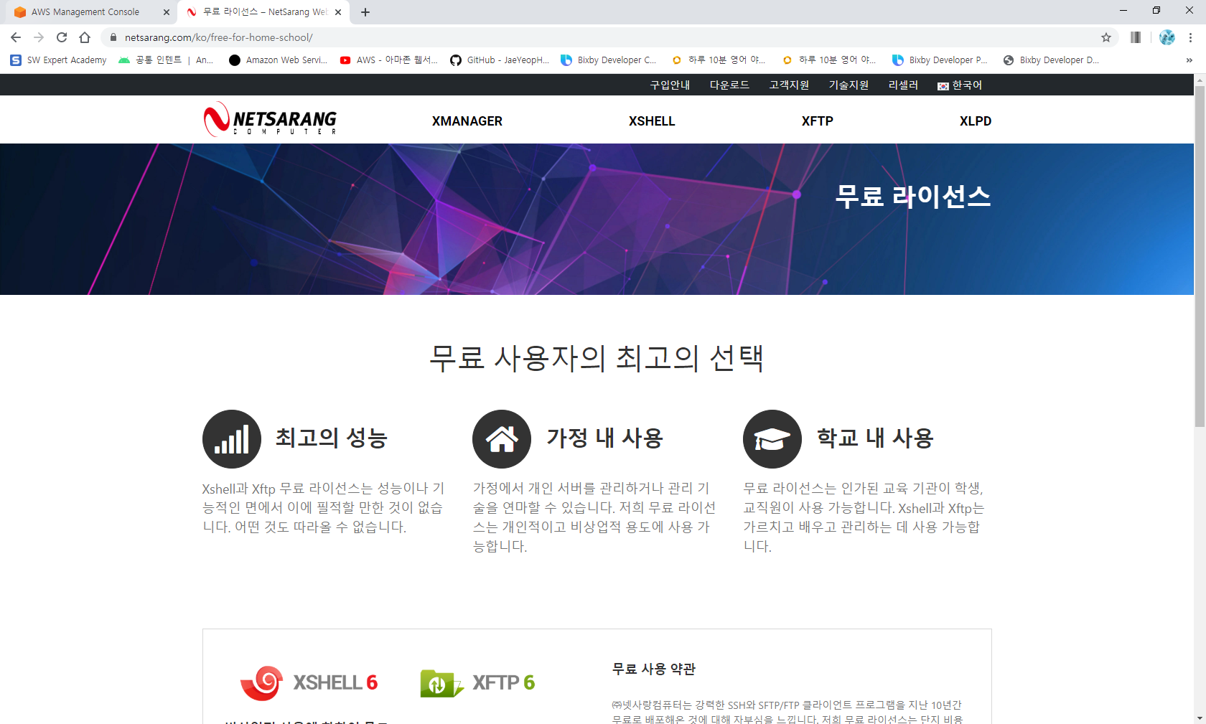Viewport: 1206px width, 724px height.
Task: Open the GitHub - JaeYeopH... bookmark
Action: tap(500, 60)
